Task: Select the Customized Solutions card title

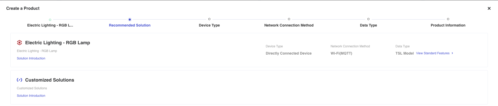Action: (x=50, y=80)
